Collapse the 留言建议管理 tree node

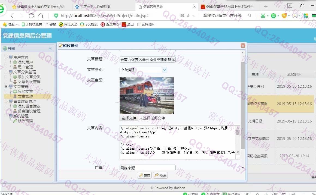click(x=6, y=101)
